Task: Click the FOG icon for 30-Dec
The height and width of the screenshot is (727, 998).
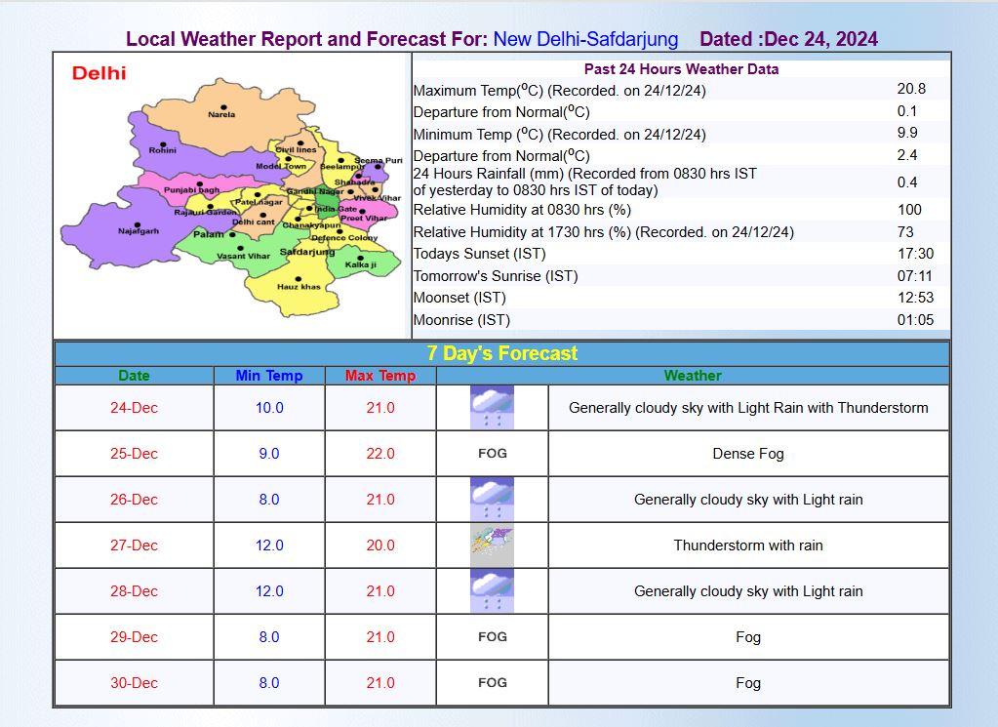Action: click(x=493, y=682)
